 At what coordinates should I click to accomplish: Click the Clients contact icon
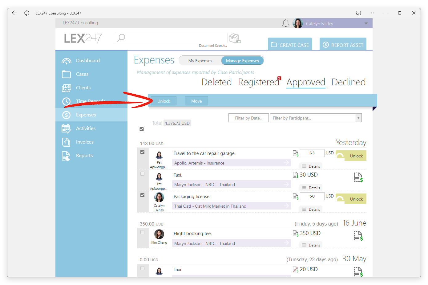pyautogui.click(x=66, y=88)
